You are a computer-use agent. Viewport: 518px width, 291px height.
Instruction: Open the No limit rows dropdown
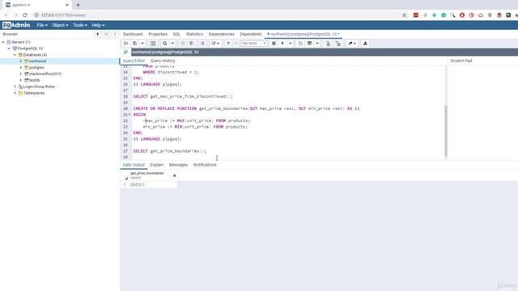[x=253, y=44]
